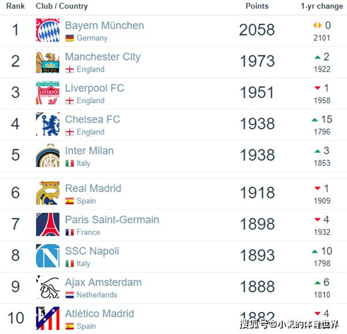
Task: Open the Netherlands country link
Action: coord(97,295)
